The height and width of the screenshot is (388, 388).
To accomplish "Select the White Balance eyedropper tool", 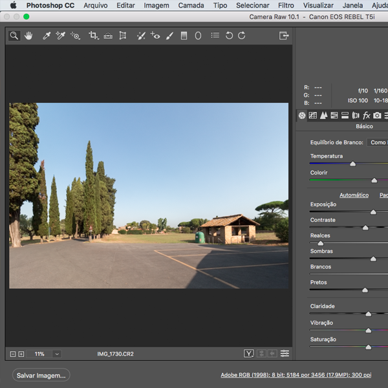I will (47, 36).
